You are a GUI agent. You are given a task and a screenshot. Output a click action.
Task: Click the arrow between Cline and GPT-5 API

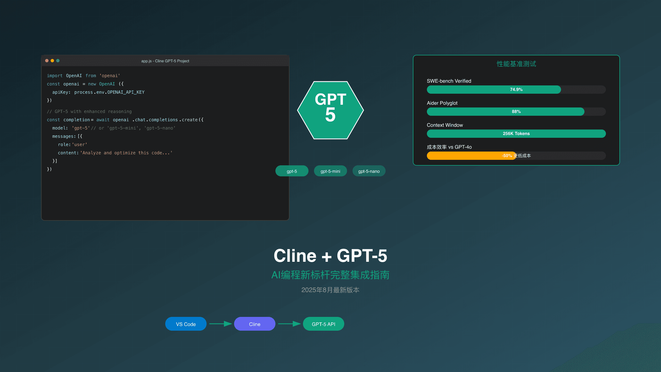pos(289,324)
